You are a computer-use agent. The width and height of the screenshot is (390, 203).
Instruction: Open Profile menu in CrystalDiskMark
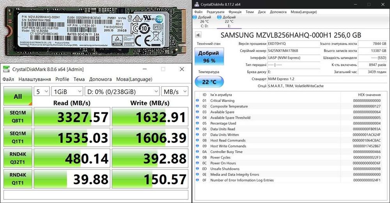pos(62,79)
